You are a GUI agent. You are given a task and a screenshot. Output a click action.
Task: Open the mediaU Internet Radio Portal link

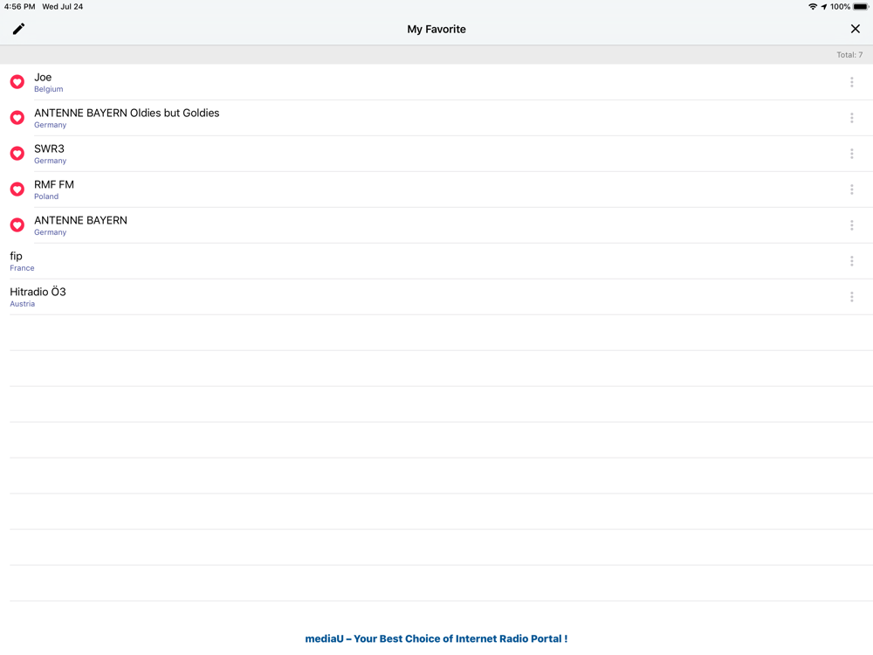[x=436, y=639]
